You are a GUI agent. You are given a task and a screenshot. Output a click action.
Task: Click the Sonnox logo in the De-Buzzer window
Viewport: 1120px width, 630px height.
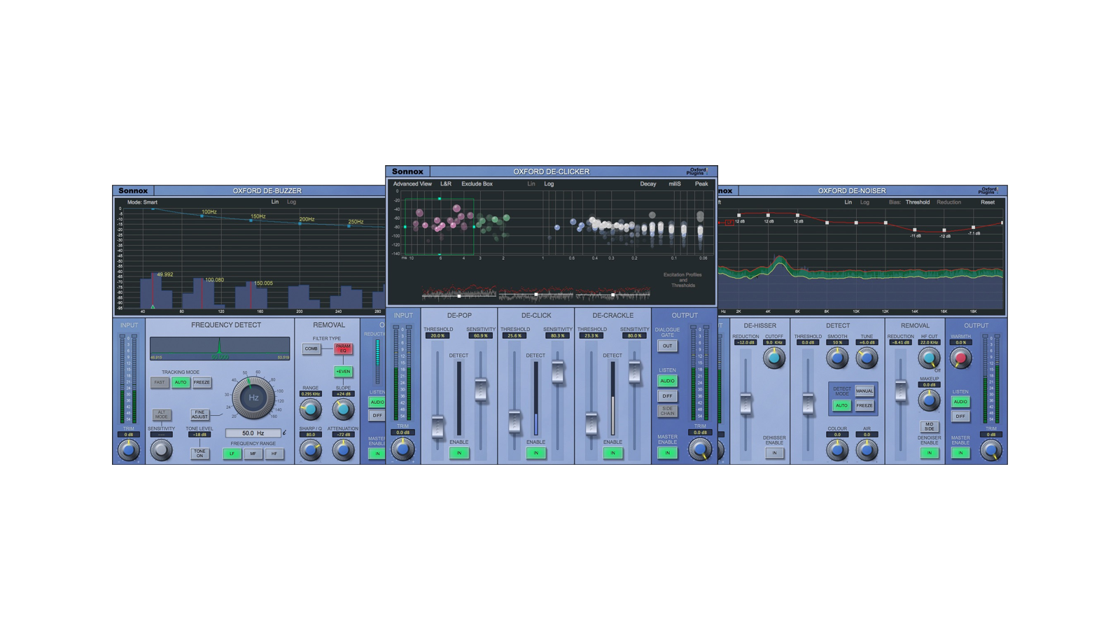[133, 190]
